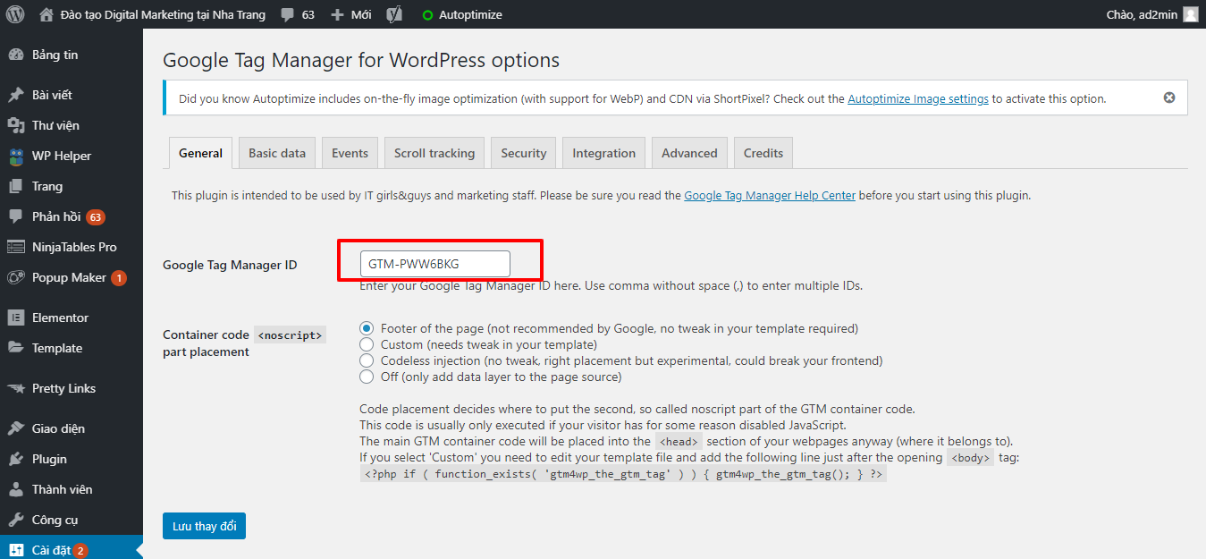Open the Integration tab

point(604,153)
